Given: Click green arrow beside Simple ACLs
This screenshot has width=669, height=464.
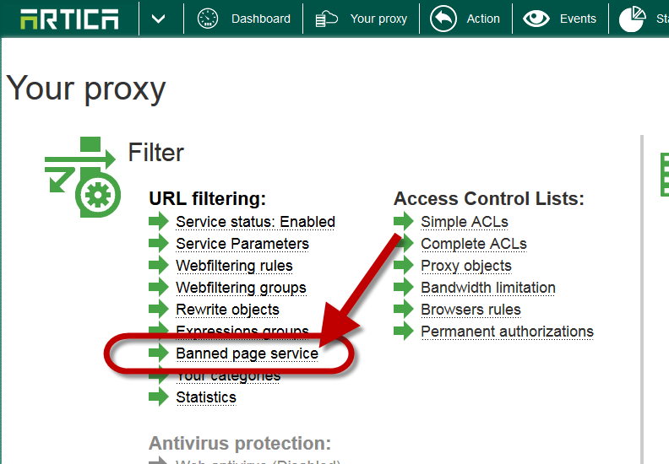Looking at the screenshot, I should click(404, 222).
